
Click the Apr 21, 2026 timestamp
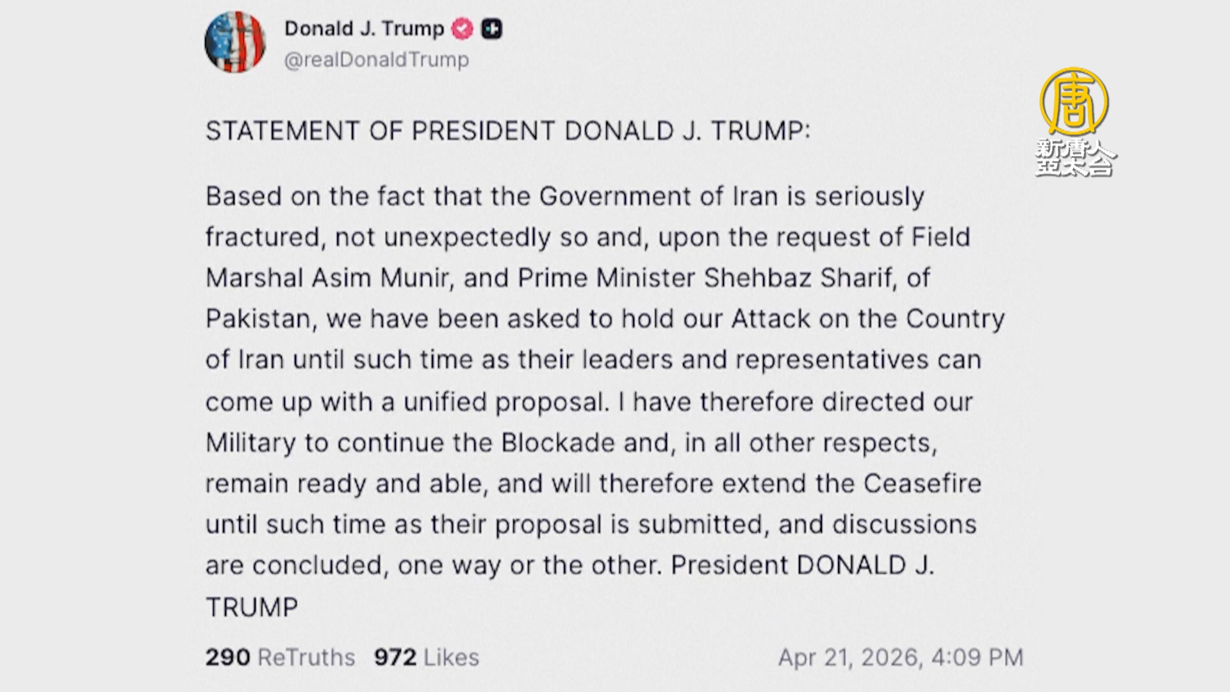click(900, 657)
